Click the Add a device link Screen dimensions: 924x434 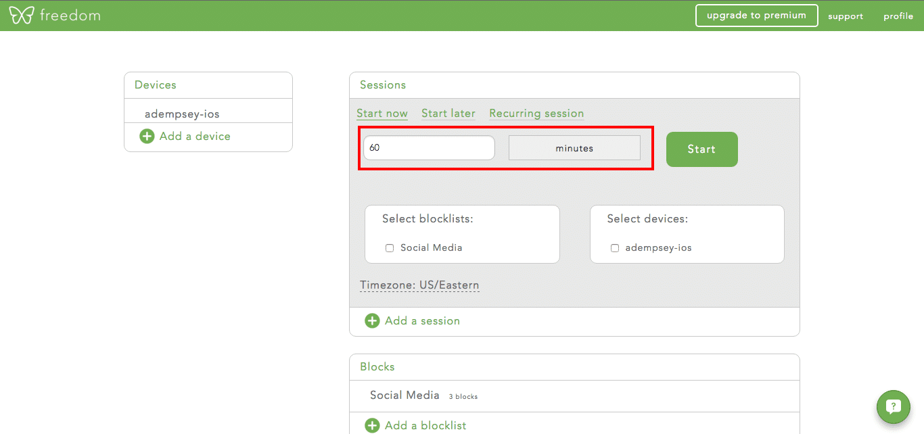[195, 137]
